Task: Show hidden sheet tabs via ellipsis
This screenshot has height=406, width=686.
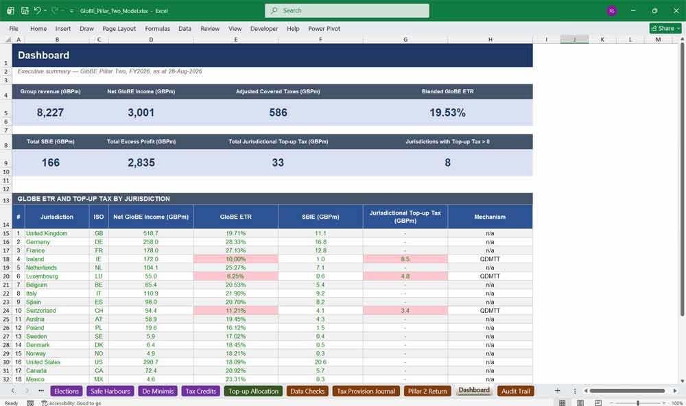Action: [x=41, y=391]
